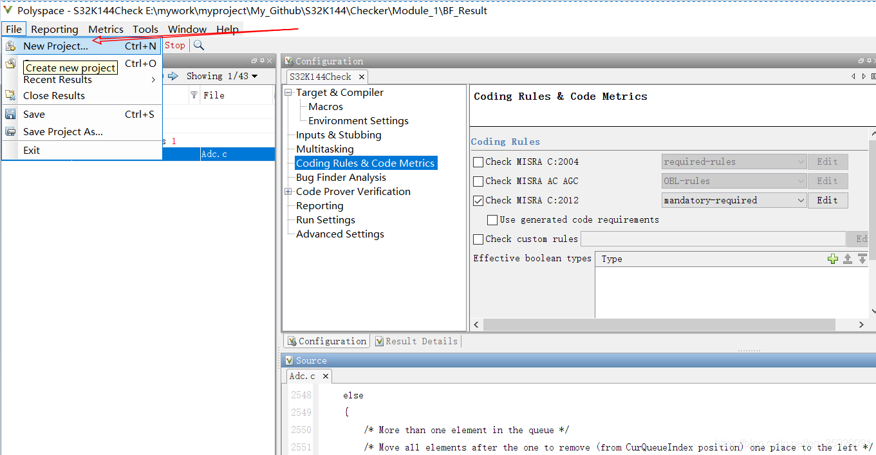
Task: Switch to the Configuration bottom tab
Action: click(327, 341)
